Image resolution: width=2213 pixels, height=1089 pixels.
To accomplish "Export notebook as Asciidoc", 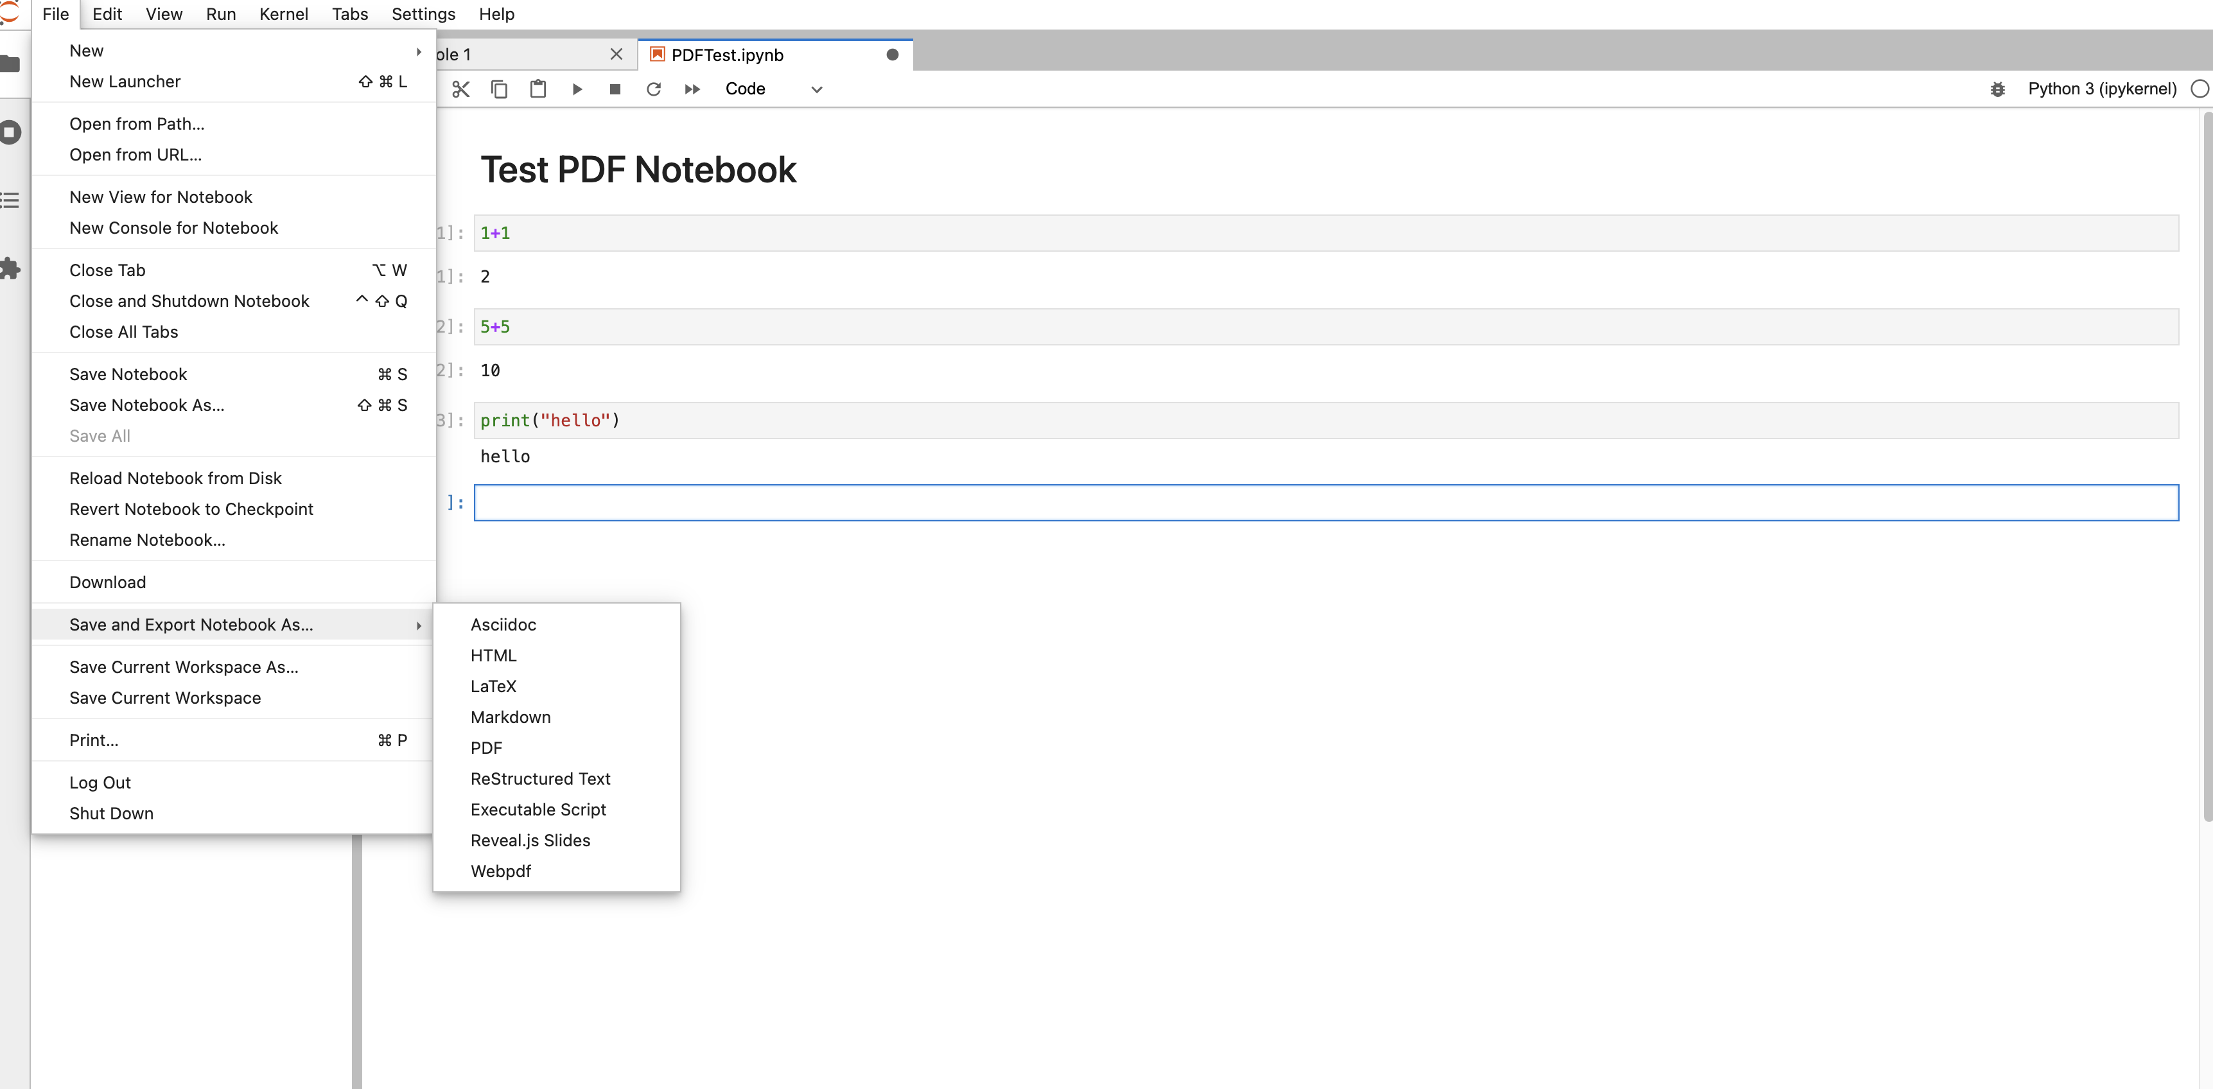I will tap(557, 625).
